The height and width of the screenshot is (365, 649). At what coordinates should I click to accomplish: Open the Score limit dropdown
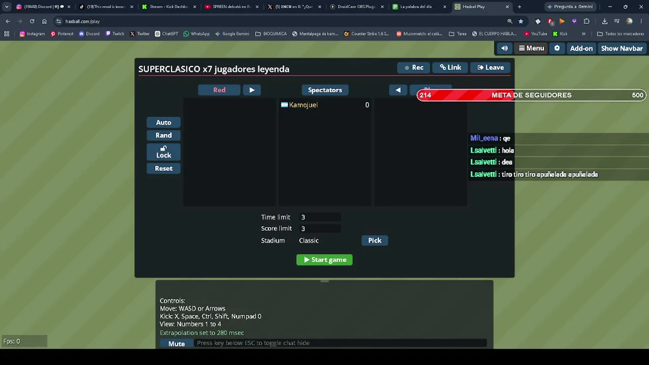320,229
